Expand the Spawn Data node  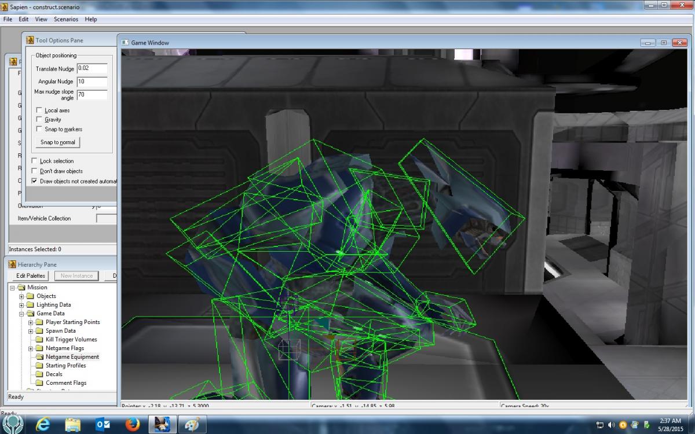point(31,331)
